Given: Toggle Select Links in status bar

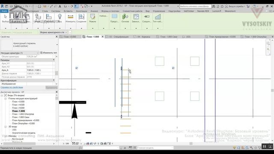Looking at the screenshot, I should (x=235, y=148).
